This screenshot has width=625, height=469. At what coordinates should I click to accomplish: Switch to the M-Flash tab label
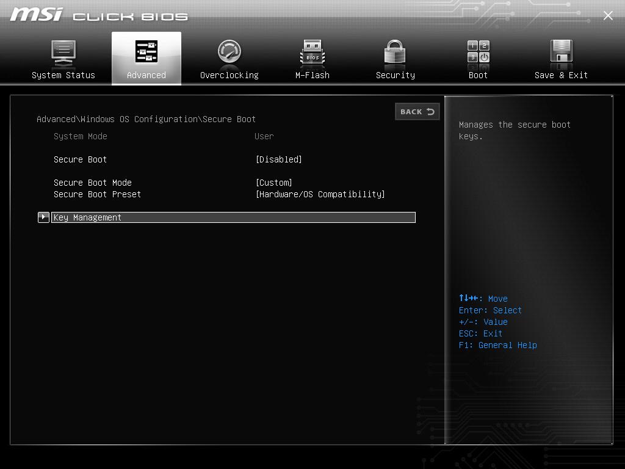312,75
